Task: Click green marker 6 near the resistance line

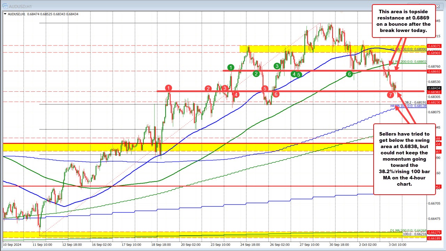Action: pyautogui.click(x=350, y=74)
